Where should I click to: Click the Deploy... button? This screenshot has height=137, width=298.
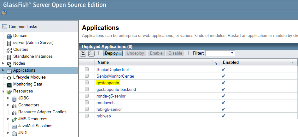coord(113,53)
